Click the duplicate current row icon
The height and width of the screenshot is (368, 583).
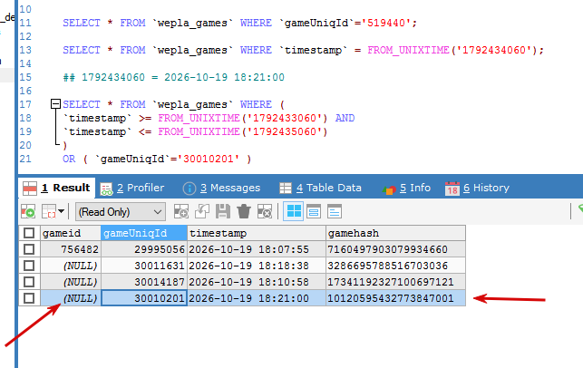202,211
